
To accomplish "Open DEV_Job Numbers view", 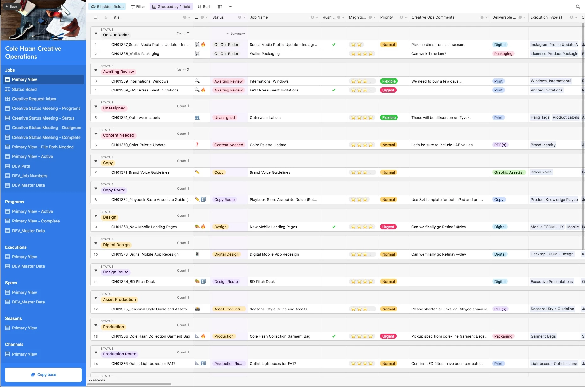I will click(29, 176).
